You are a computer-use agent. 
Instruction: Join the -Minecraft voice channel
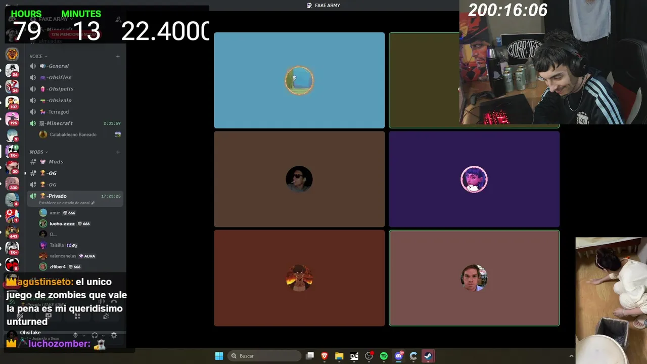pos(75,123)
